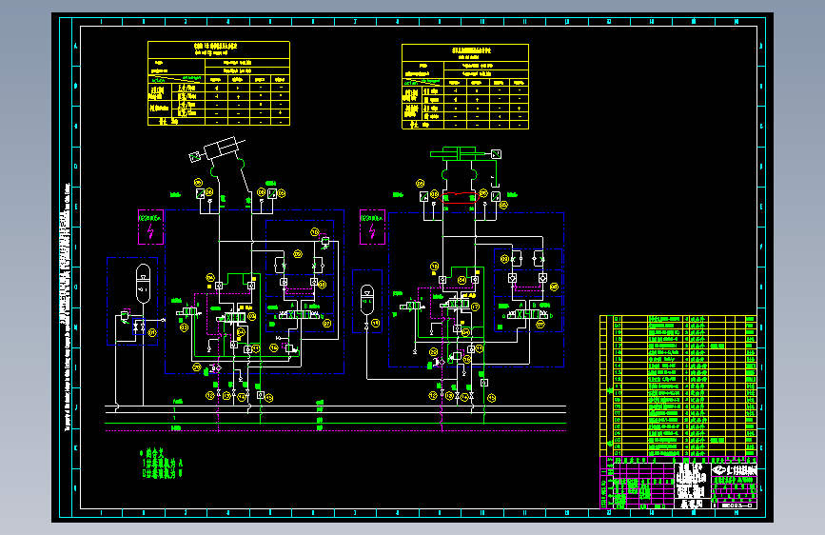Click the drawing number ending 093—0
Screen dimensions: 825x535
click(x=737, y=505)
